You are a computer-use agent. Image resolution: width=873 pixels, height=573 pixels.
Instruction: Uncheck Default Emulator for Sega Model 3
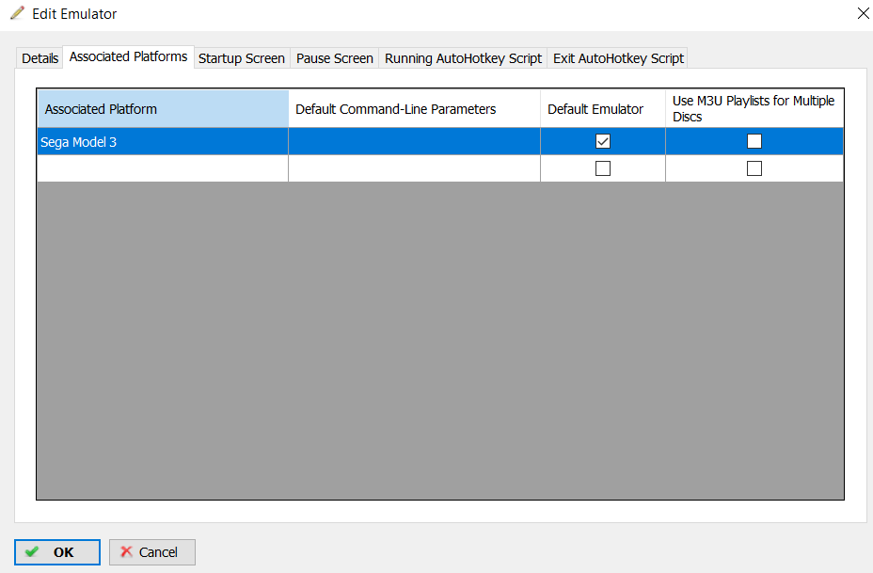tap(603, 141)
